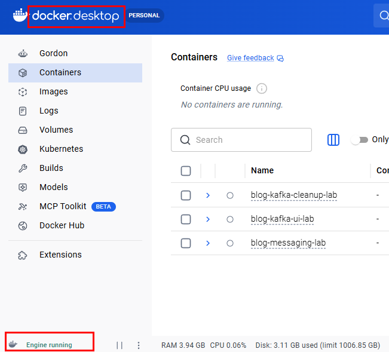Screen dimensions: 389x352
Task: Open the Gordon section
Action: click(x=53, y=53)
